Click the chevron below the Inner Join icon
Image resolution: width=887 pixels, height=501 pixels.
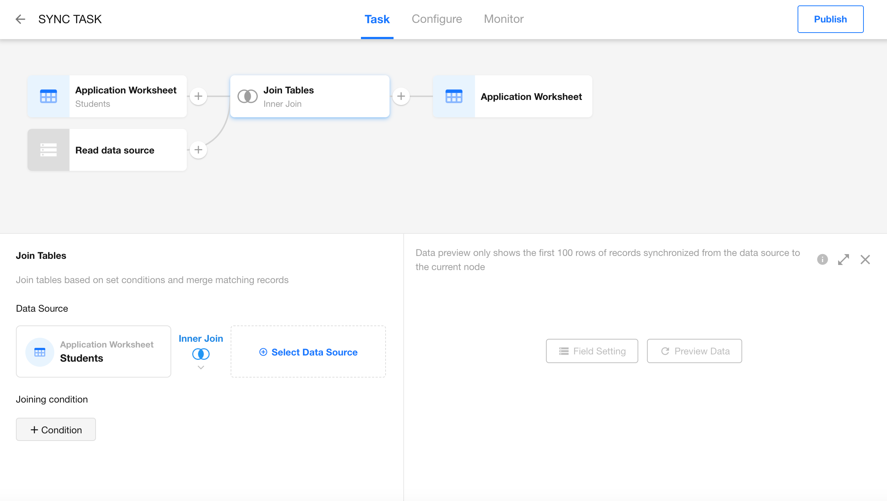tap(201, 368)
